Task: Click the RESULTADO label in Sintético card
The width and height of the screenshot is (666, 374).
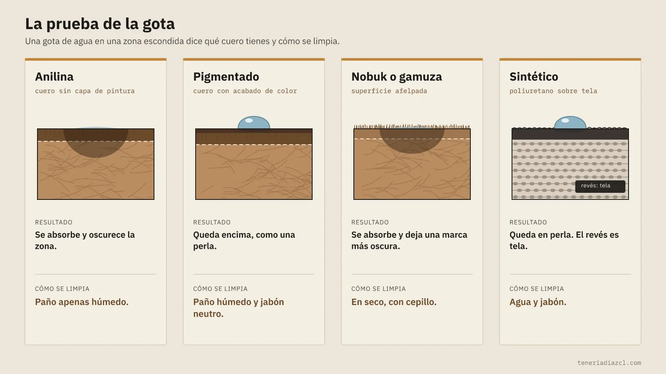Action: [x=528, y=222]
